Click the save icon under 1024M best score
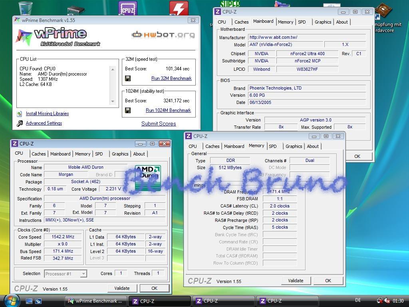Image resolution: width=409 pixels, height=307 pixels. coord(128,110)
